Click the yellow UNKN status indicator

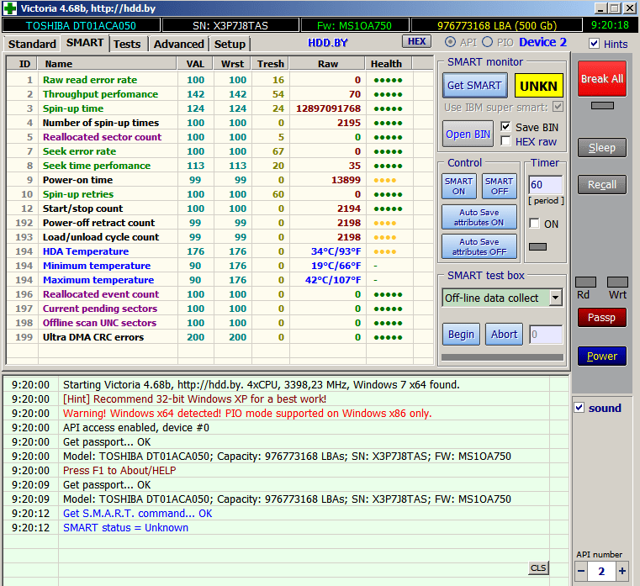(x=539, y=86)
